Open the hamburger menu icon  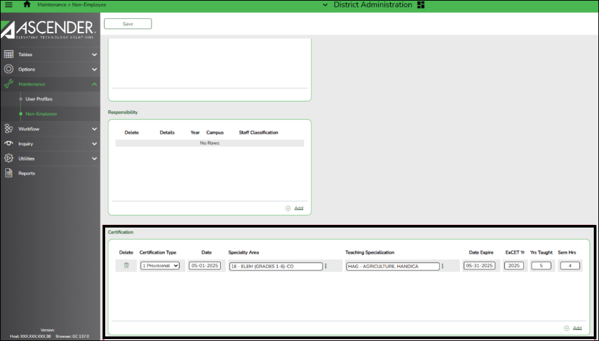tap(8, 5)
